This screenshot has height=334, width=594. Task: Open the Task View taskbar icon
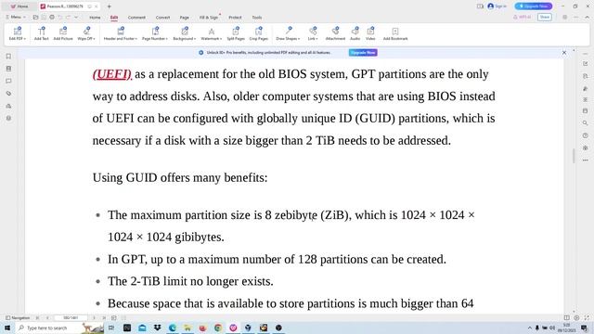coord(111,328)
